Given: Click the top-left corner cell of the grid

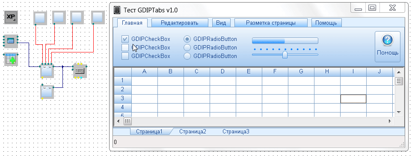Looking at the screenshot, I should (123, 72).
